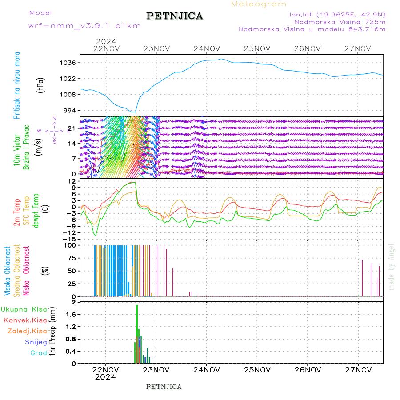Click the tallest green precipitation bar
Viewport: 400px width, 400px height.
(x=137, y=334)
